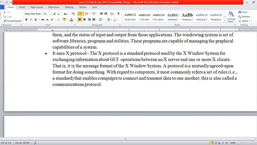Open the highlight color dropdown arrow

[x=68, y=20]
